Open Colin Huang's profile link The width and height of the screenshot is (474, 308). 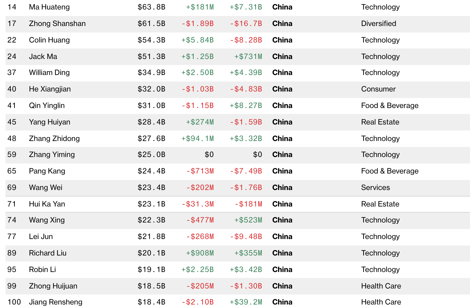(x=49, y=40)
